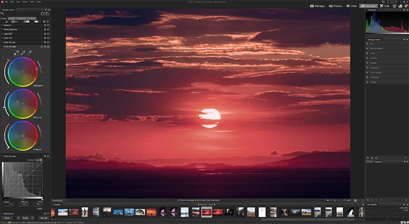
Task: Click the Done button
Action: pyautogui.click(x=25, y=218)
